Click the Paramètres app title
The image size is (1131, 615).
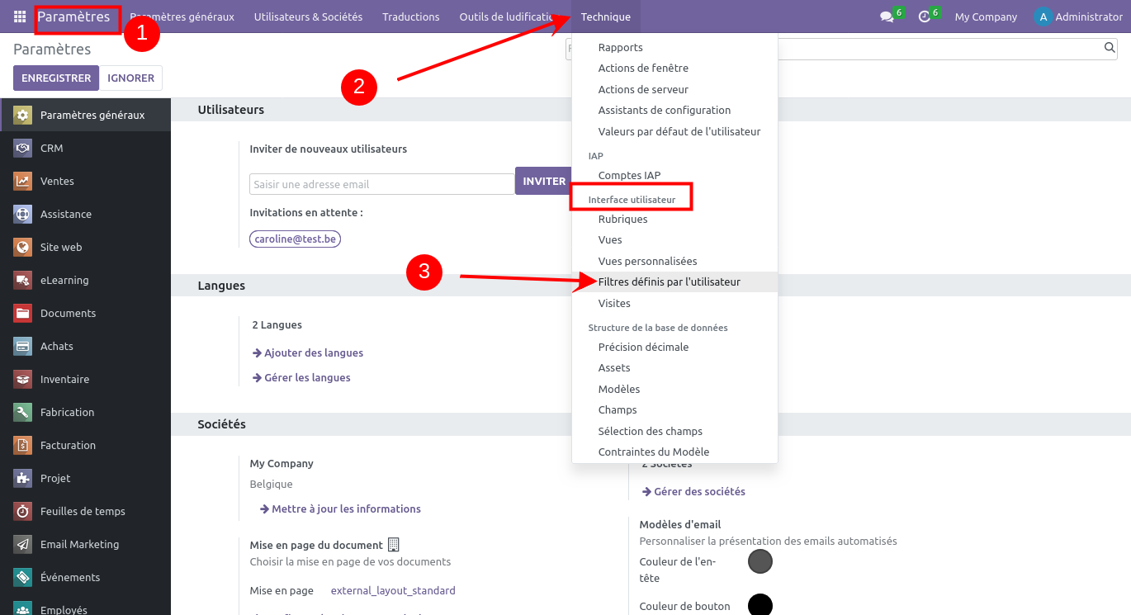click(73, 17)
